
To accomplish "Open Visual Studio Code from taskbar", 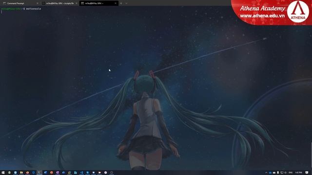I will pos(81,173).
